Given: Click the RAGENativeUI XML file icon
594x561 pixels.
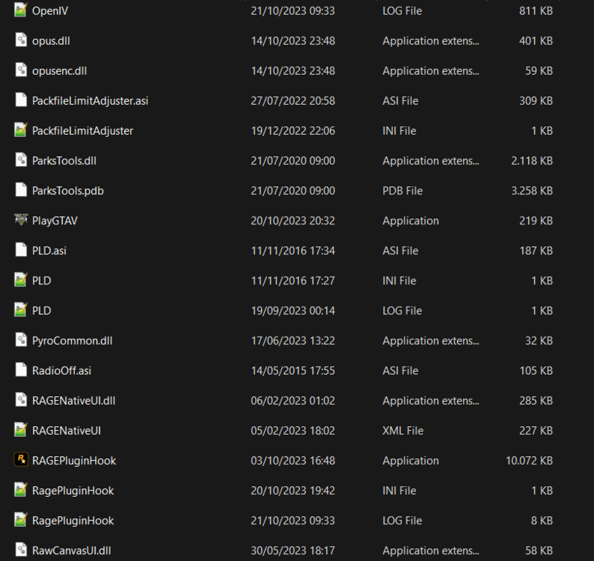Looking at the screenshot, I should coord(21,429).
